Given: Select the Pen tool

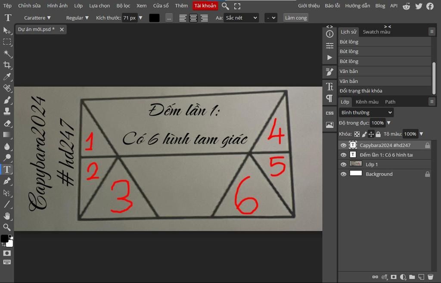Looking at the screenshot, I should pyautogui.click(x=7, y=181).
